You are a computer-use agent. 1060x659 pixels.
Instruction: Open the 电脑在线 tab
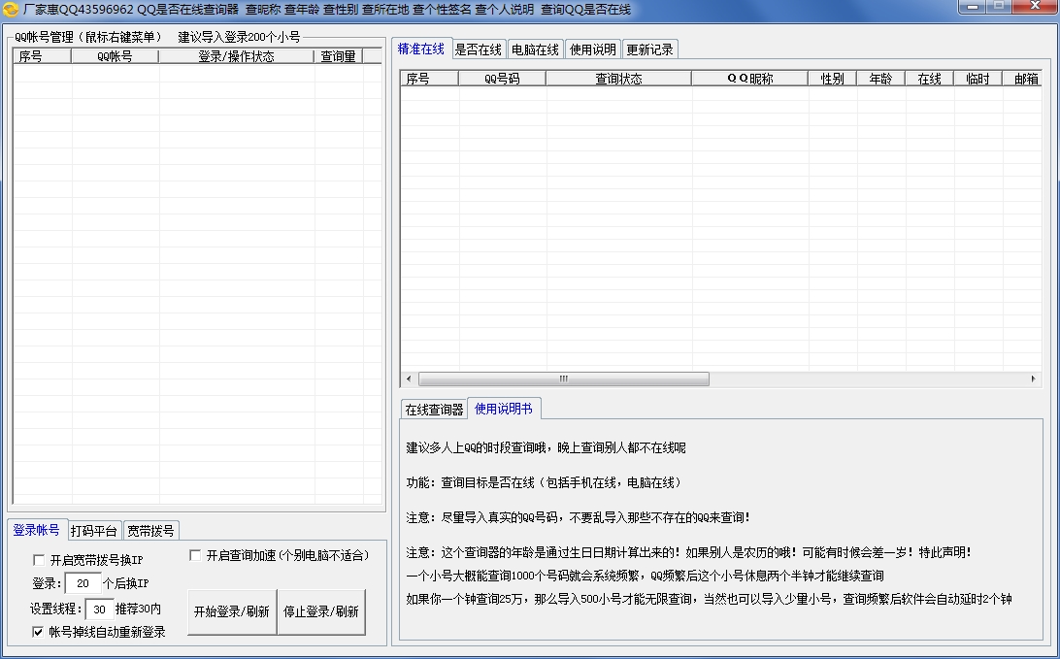coord(535,49)
